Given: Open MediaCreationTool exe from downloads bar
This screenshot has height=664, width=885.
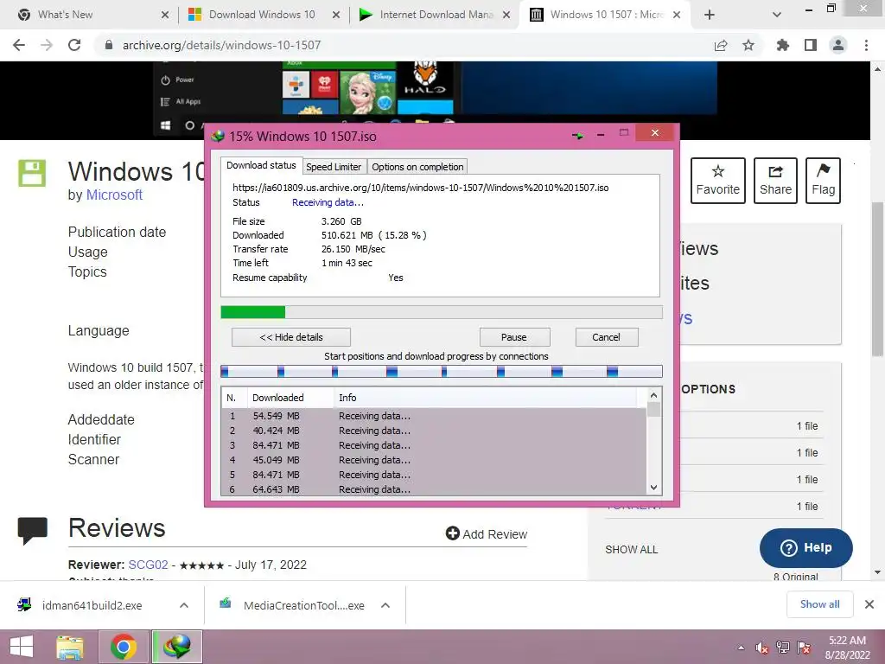Looking at the screenshot, I should coord(303,605).
